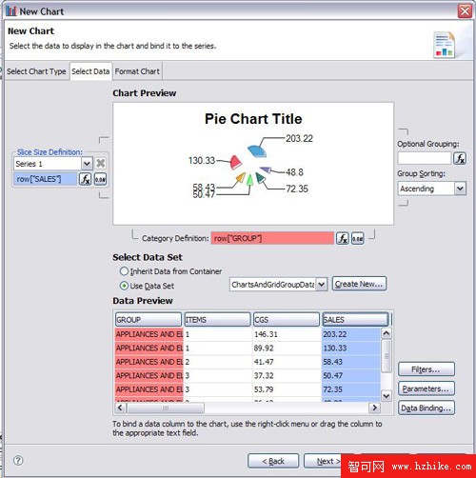Delete Series 1 with the X icon

[x=100, y=164]
